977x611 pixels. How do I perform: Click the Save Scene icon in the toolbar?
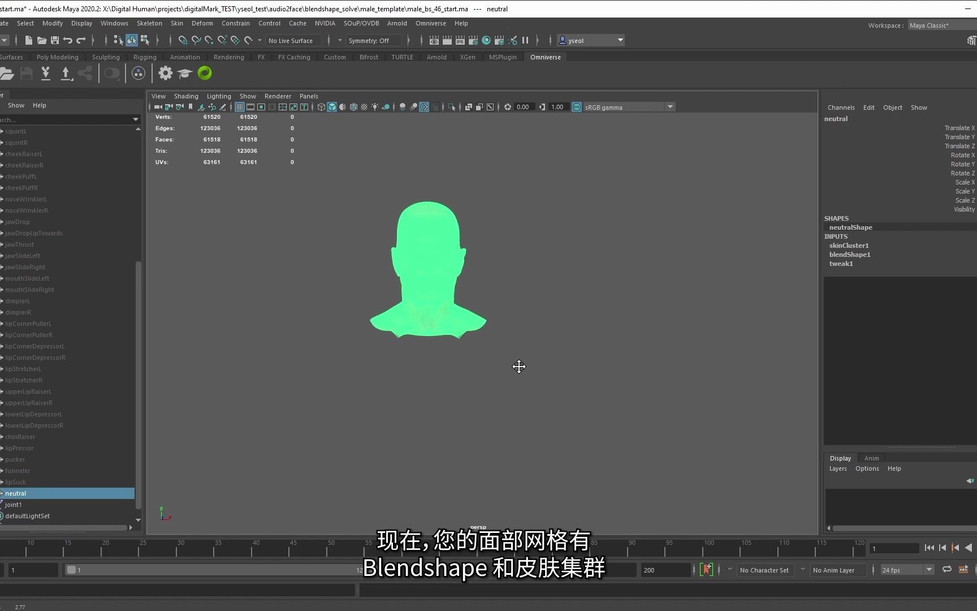tap(55, 40)
